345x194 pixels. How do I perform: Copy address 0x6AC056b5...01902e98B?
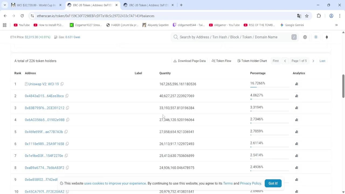click(x=68, y=120)
